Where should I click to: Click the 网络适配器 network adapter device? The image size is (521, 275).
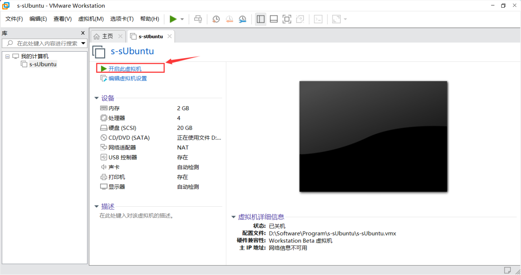point(122,147)
